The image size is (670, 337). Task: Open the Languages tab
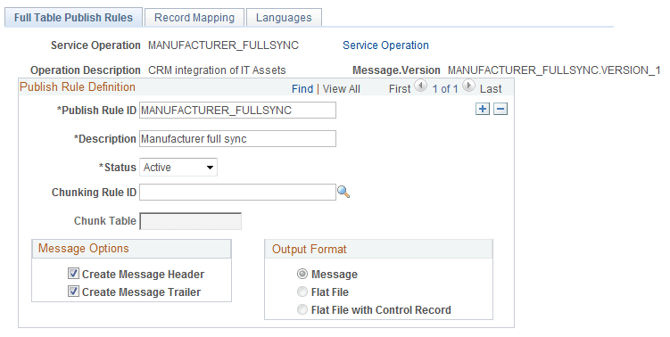[284, 18]
